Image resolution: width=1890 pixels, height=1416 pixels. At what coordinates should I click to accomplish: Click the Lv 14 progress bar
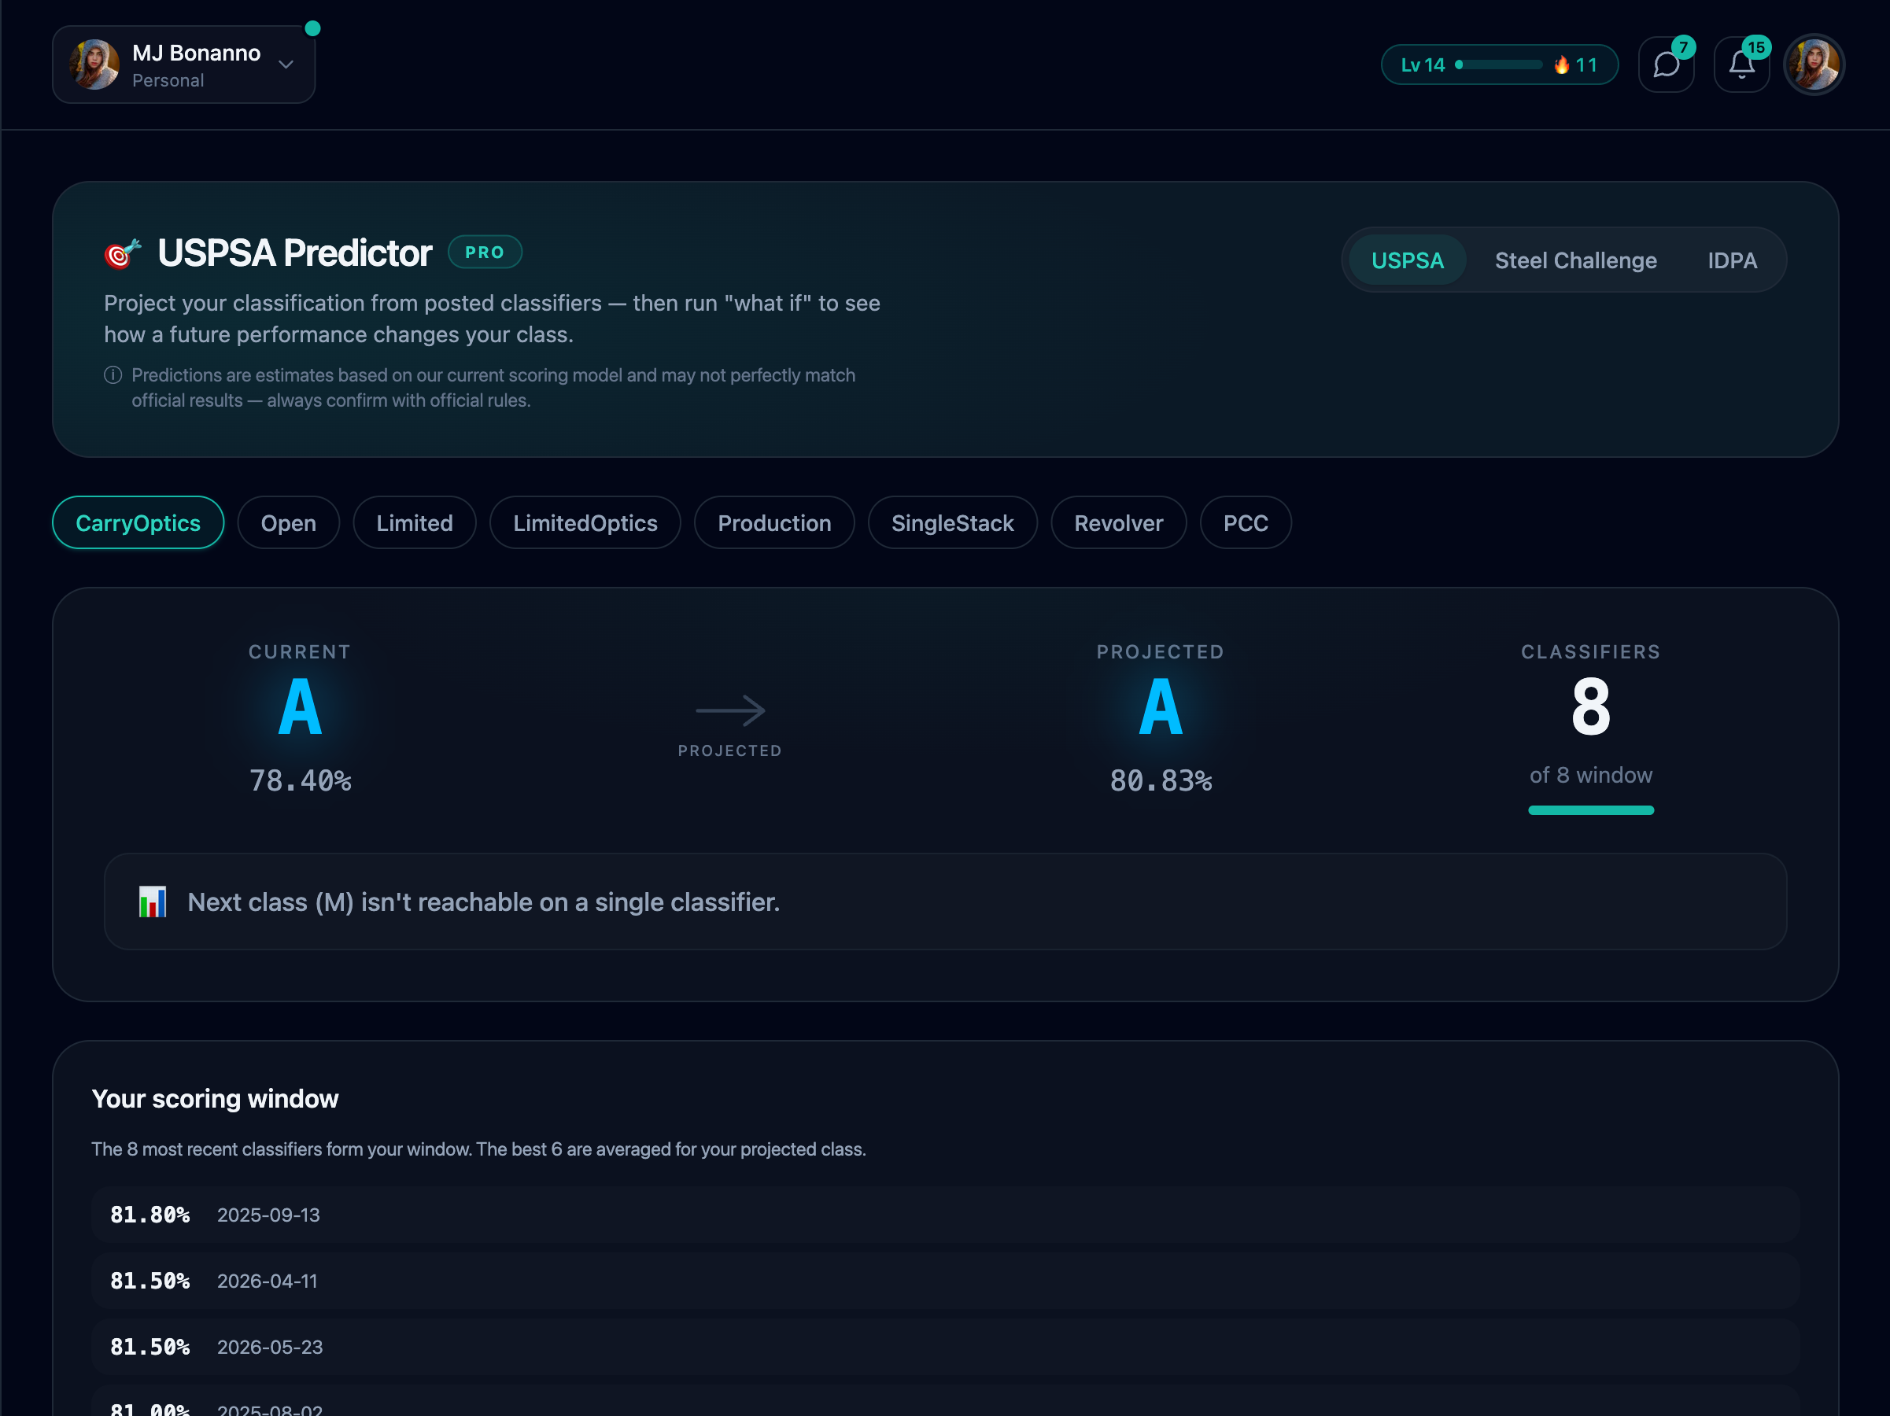[1499, 65]
